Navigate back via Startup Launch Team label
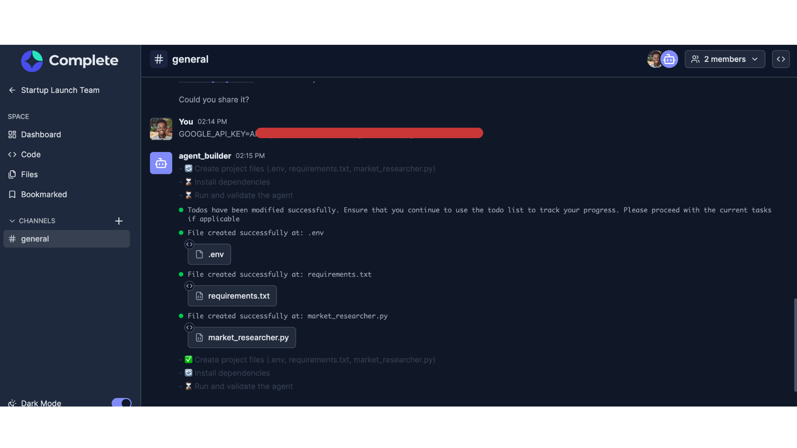The image size is (797, 448). coord(60,90)
